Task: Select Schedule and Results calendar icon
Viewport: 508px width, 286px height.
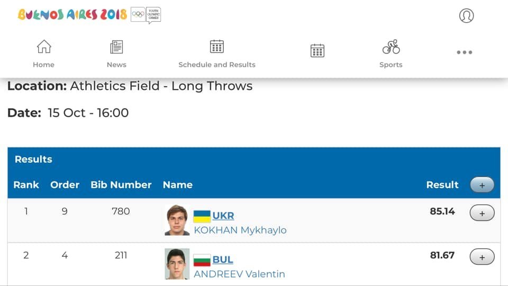Action: coord(217,47)
